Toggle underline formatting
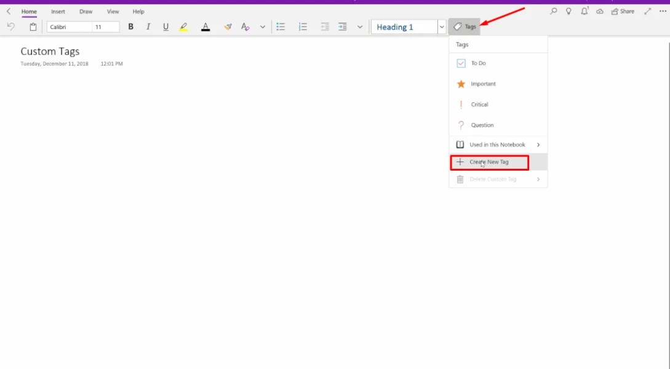The image size is (670, 369). 166,26
